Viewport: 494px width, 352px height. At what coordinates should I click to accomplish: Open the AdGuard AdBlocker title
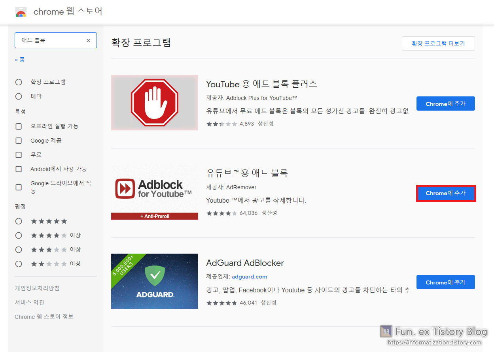(x=245, y=263)
